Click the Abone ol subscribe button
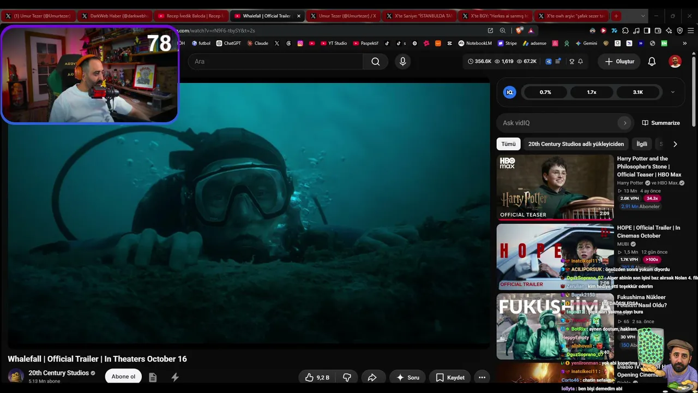698x393 pixels. click(x=123, y=377)
